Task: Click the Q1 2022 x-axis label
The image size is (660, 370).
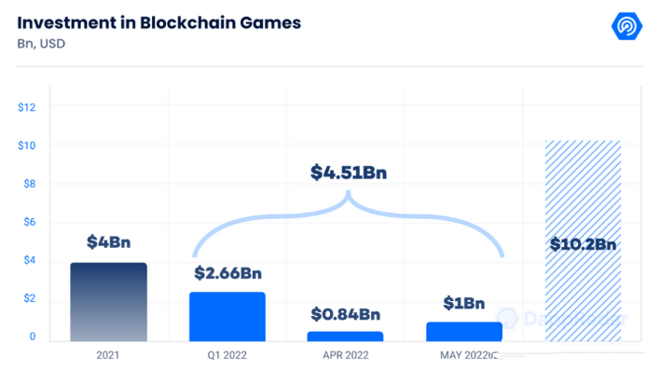Action: (227, 355)
